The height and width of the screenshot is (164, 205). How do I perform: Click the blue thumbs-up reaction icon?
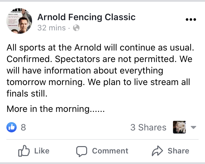[11, 127]
